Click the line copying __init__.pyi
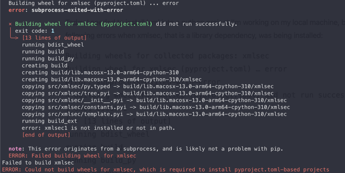The image size is (345, 173). click(x=154, y=100)
